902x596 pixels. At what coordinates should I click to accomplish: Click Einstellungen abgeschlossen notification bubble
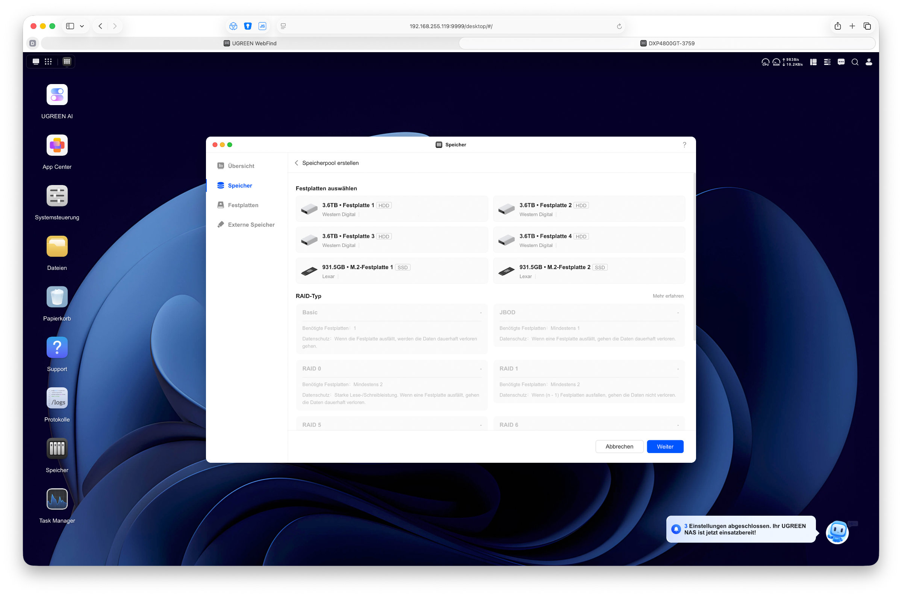[x=741, y=529]
